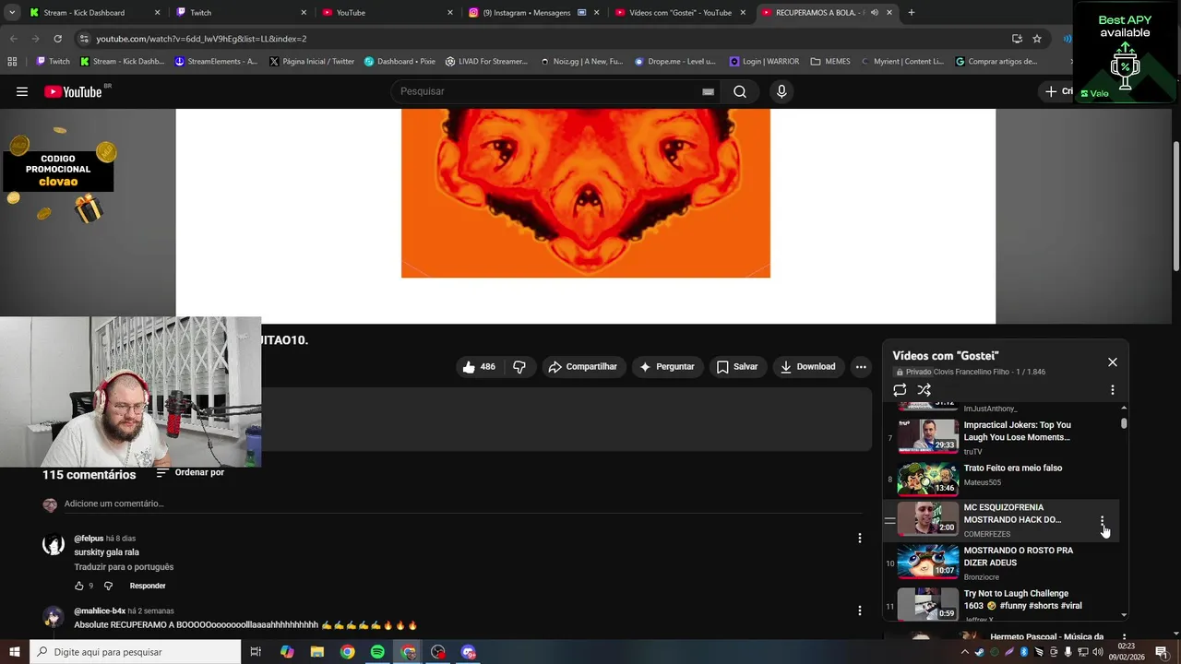Open Windows notification center
The width and height of the screenshot is (1181, 664).
[x=1162, y=652]
